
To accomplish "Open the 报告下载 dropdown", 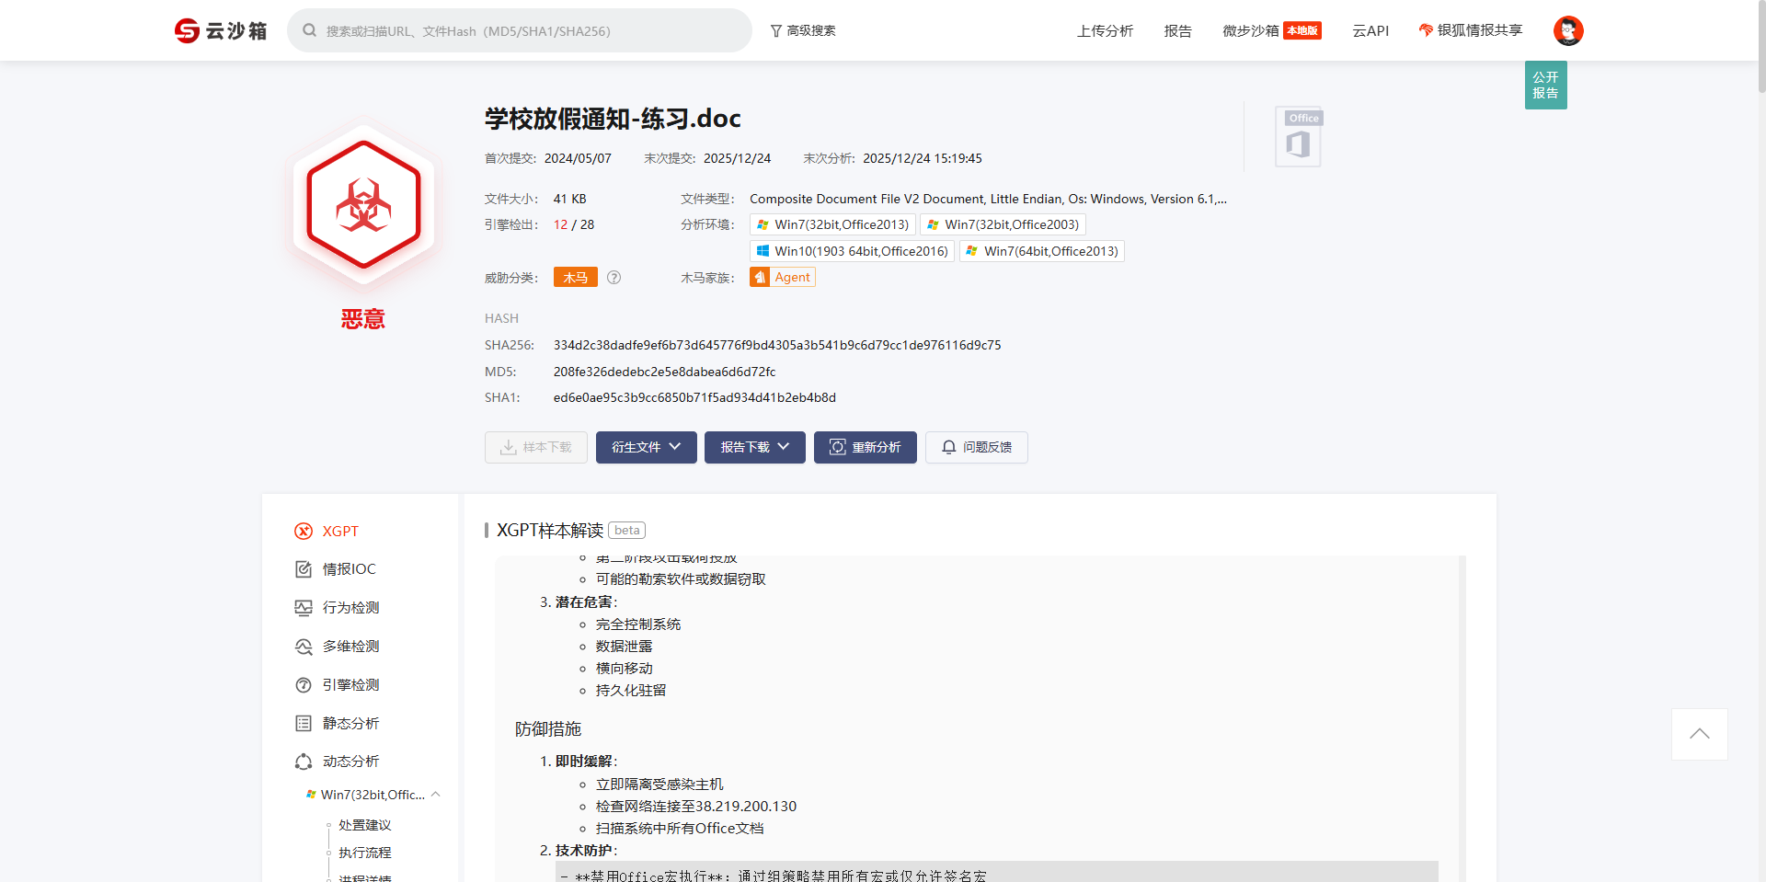I will click(x=754, y=448).
